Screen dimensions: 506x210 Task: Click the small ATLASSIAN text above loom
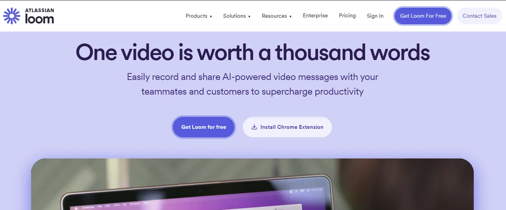tap(39, 10)
